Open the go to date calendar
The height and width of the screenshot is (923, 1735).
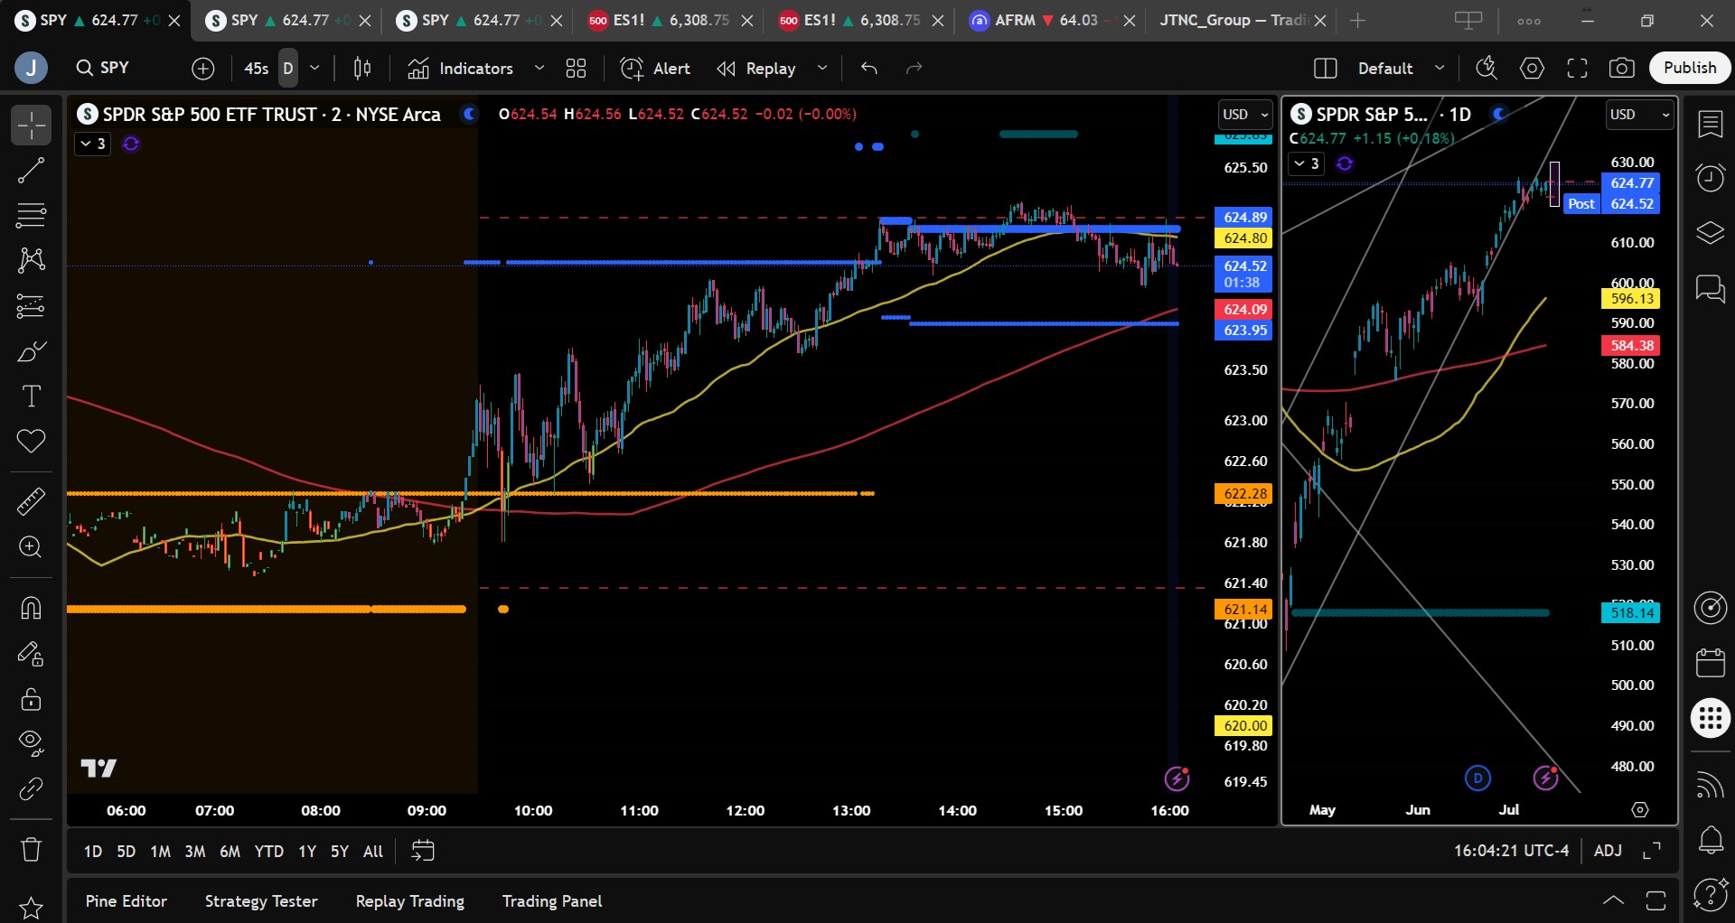point(423,851)
